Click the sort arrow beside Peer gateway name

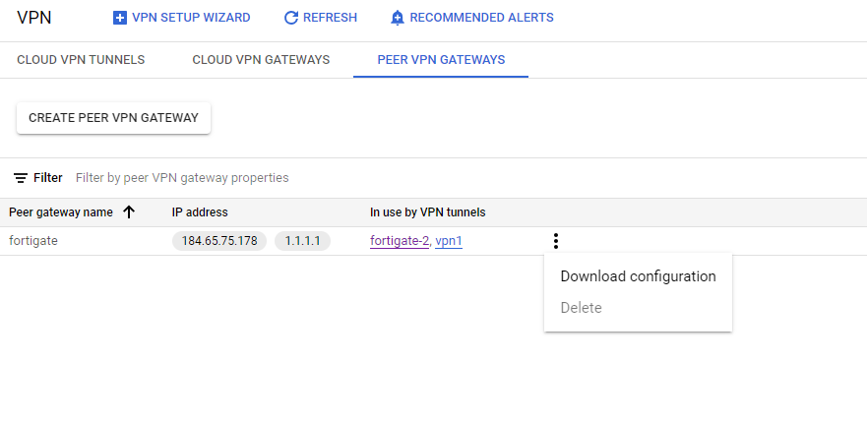[x=129, y=212]
